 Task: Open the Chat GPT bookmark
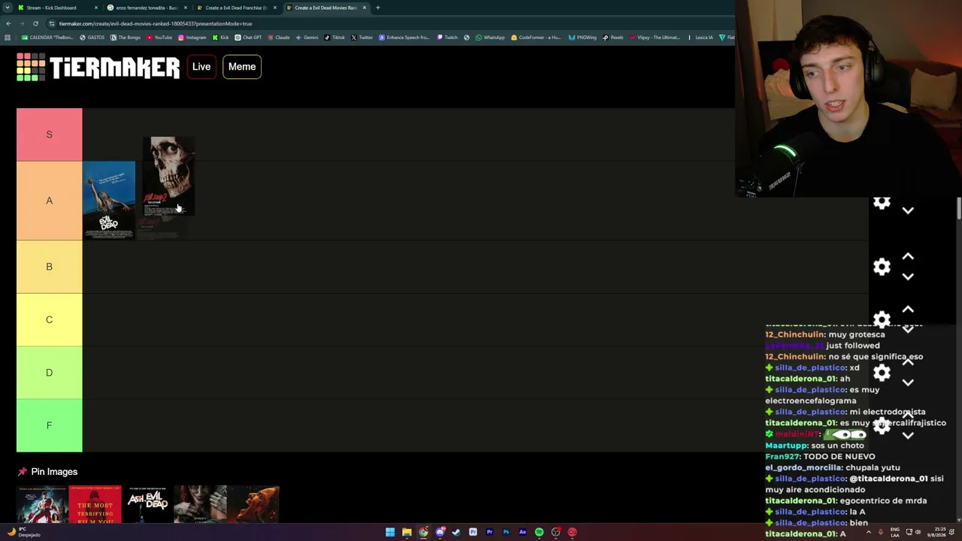click(x=248, y=38)
